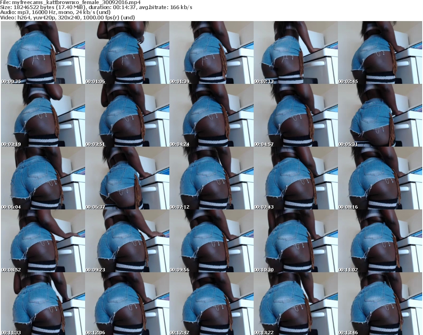Click the thumbnail labeled 00:07:12
The height and width of the screenshot is (335, 423).
[x=211, y=178]
